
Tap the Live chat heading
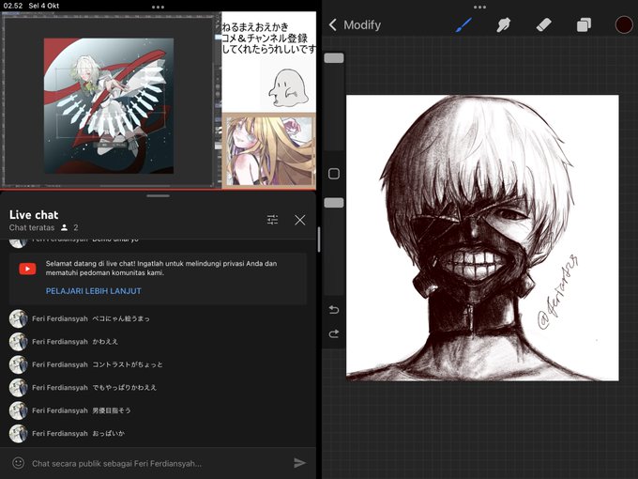(x=34, y=215)
